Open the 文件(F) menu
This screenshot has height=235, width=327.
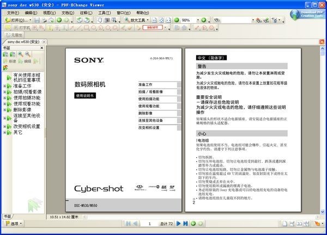(13, 13)
